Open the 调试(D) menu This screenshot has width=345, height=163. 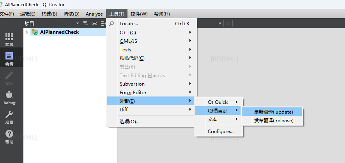pyautogui.click(x=71, y=14)
